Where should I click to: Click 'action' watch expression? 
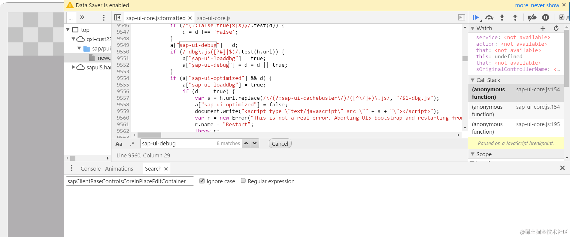tap(511, 44)
